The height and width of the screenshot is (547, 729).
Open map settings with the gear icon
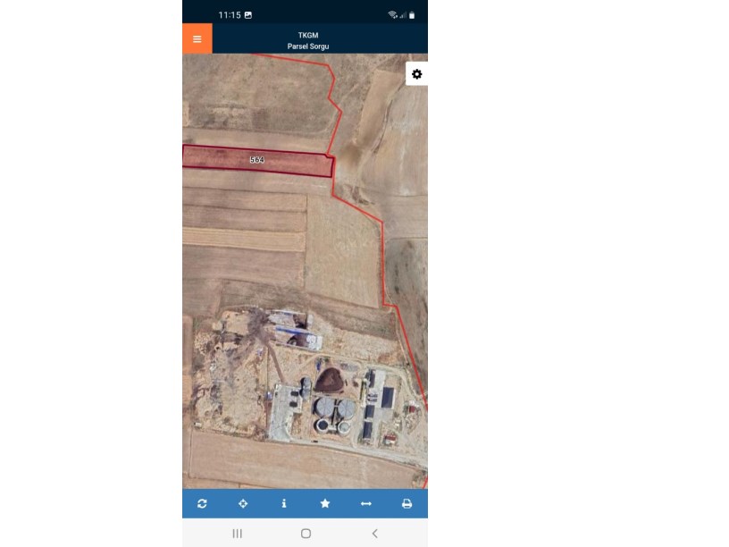pos(416,74)
